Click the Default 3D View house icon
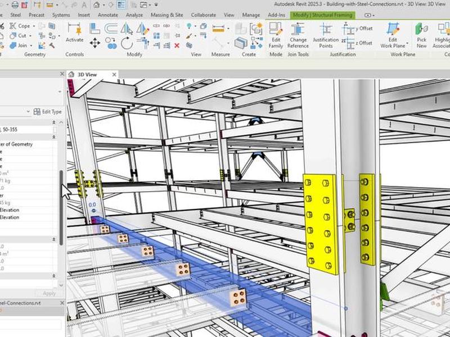This screenshot has height=337, width=450. point(97,4)
